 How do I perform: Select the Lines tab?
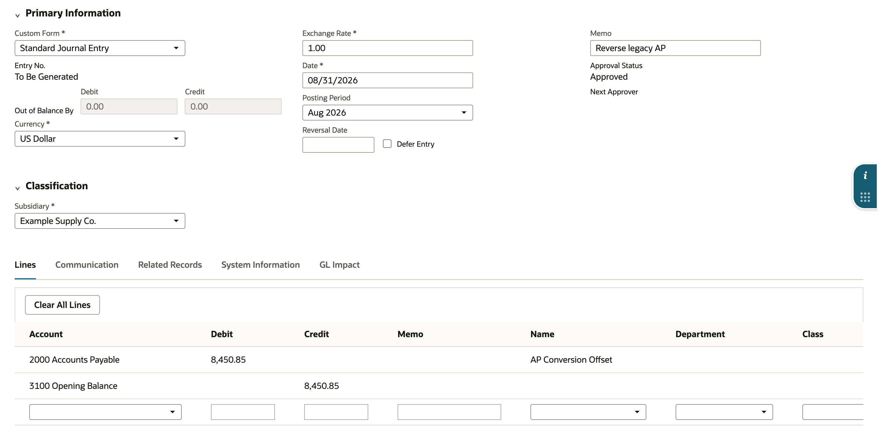[x=25, y=265]
